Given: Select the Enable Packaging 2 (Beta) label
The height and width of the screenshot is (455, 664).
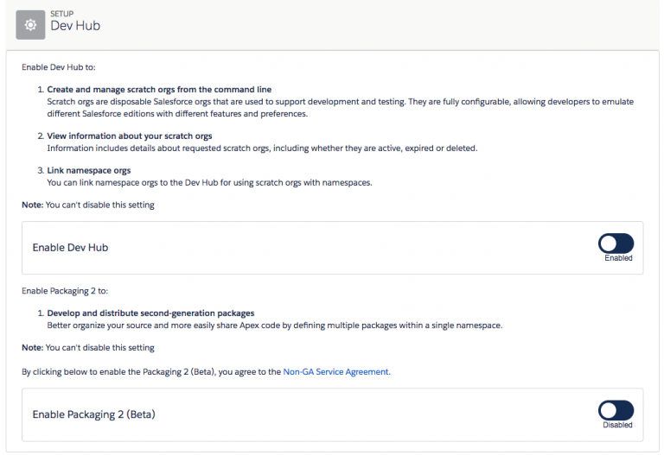Looking at the screenshot, I should click(x=94, y=414).
